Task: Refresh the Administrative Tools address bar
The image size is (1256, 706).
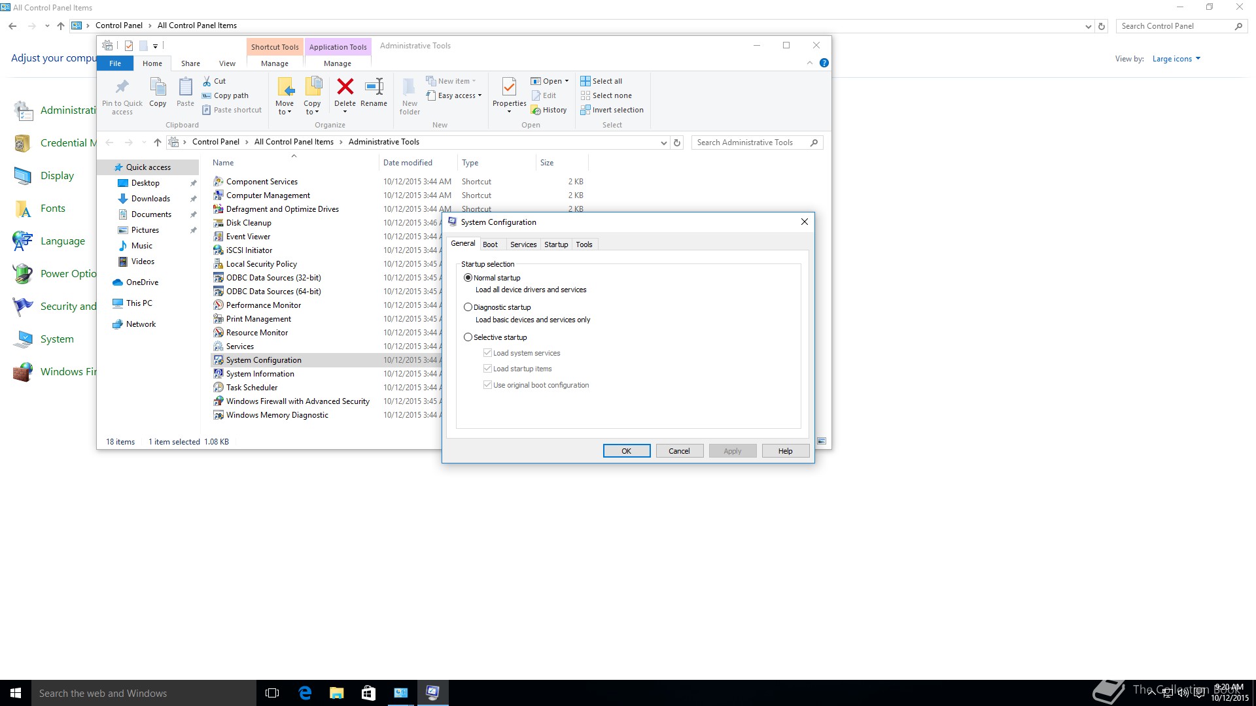Action: click(x=677, y=143)
